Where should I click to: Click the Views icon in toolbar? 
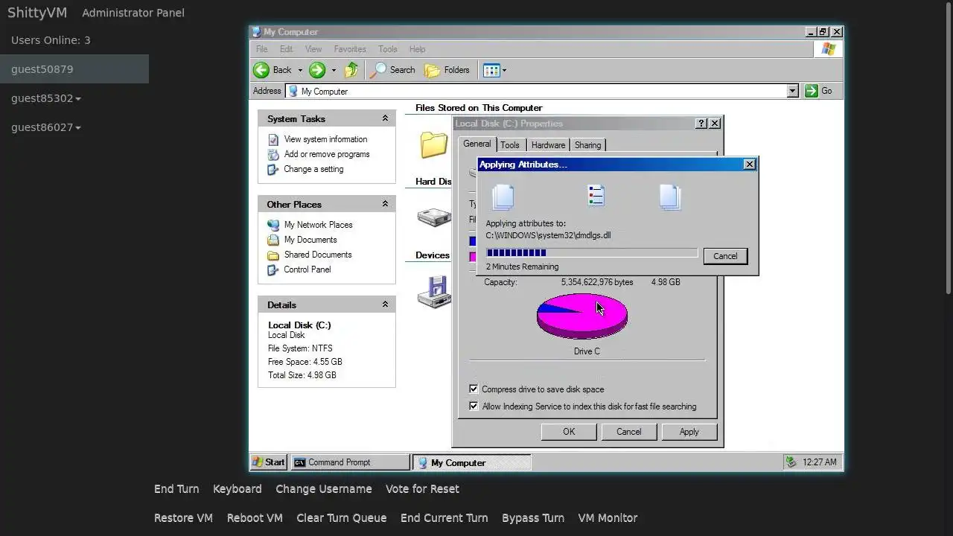pyautogui.click(x=491, y=70)
